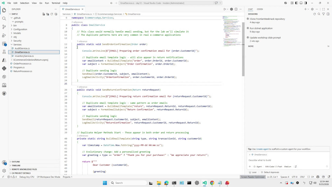
Task: Refresh the chat Sessions list
Action: point(314,14)
